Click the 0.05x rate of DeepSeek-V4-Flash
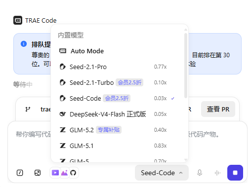The image size is (252, 187). (160, 114)
